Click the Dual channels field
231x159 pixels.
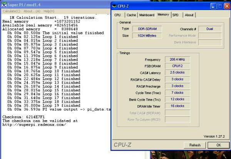[x=210, y=29]
